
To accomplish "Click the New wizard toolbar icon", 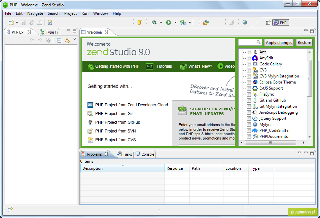I will click(11, 22).
